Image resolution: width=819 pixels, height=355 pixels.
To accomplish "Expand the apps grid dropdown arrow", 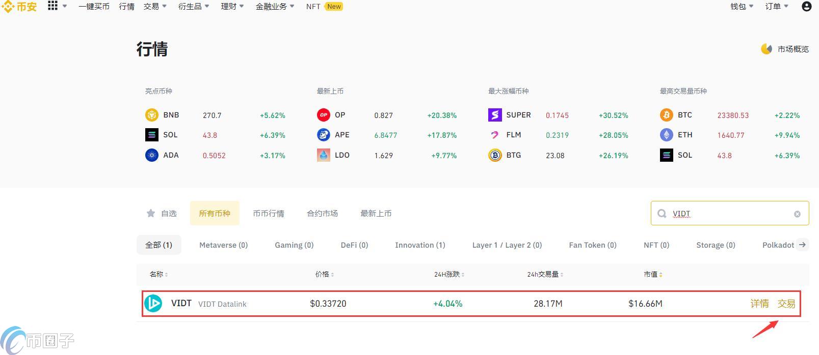I will tap(65, 6).
